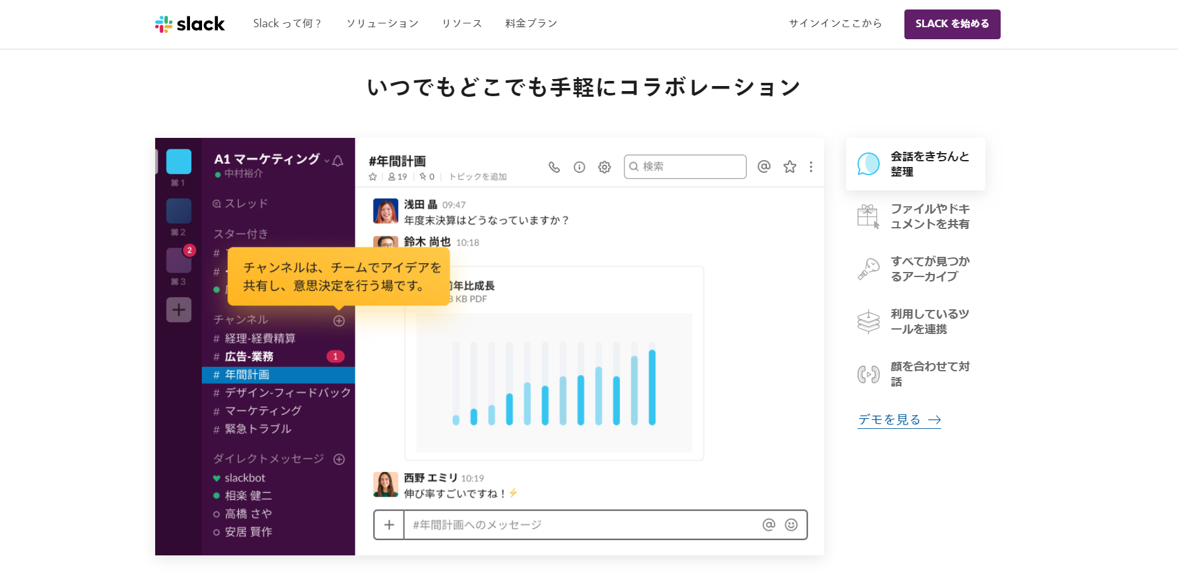The width and height of the screenshot is (1178, 587).
Task: Select the dark blue workspace icon ⌘2
Action: coord(179,211)
